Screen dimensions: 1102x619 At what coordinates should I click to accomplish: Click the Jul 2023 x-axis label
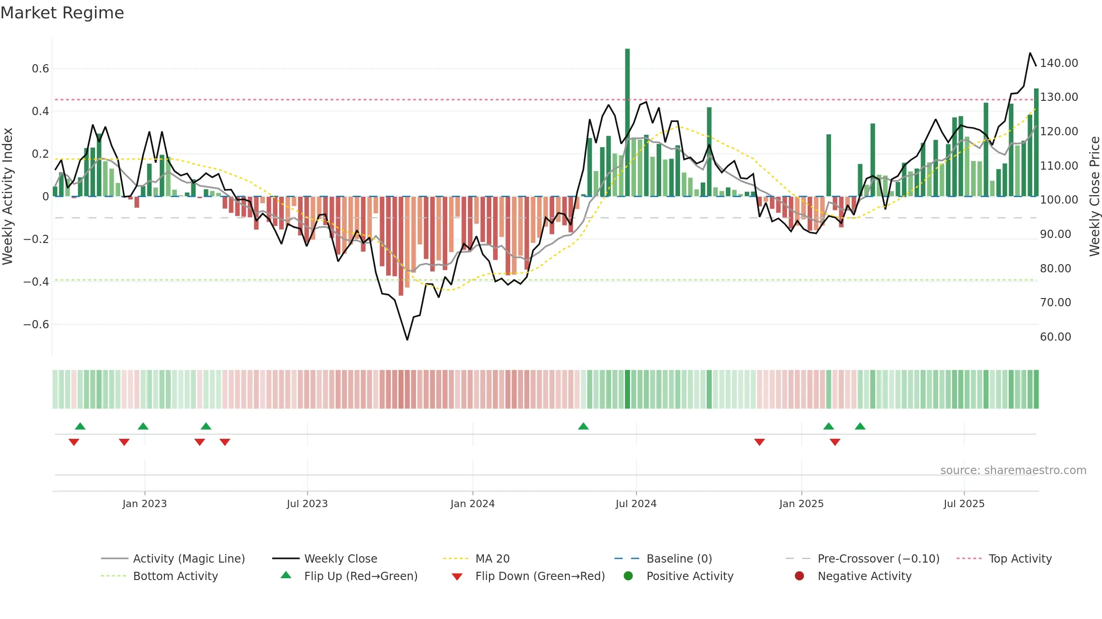308,503
